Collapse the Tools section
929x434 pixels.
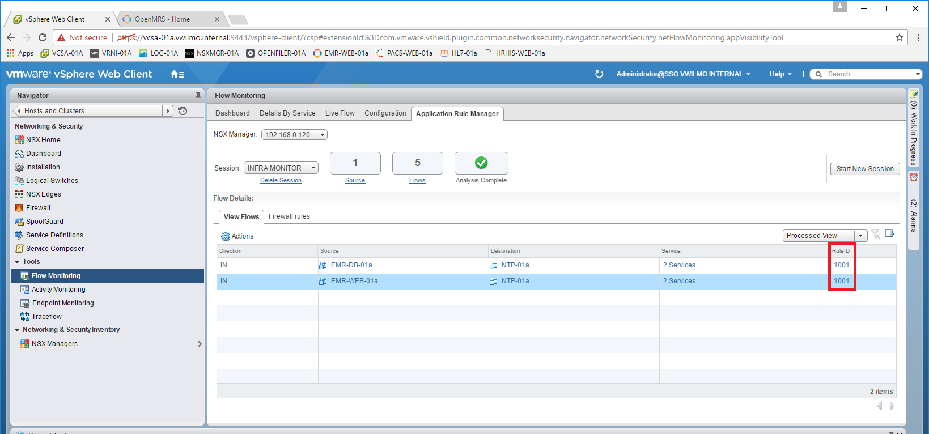coord(17,262)
